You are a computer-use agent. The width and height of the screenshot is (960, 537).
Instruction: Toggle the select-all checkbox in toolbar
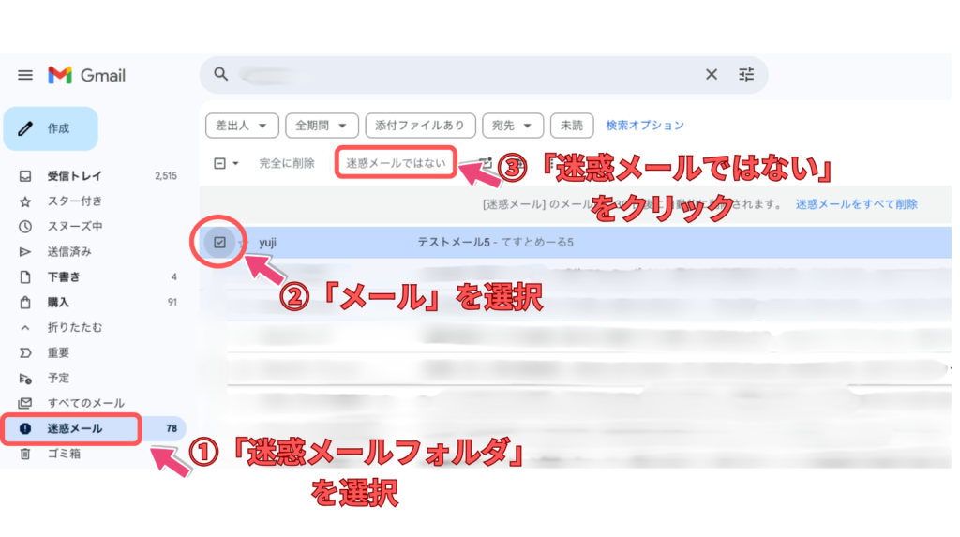click(x=220, y=163)
